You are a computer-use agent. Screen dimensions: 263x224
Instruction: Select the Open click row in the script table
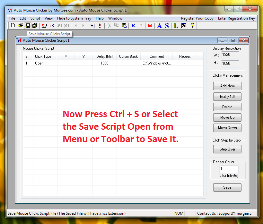click(x=96, y=63)
